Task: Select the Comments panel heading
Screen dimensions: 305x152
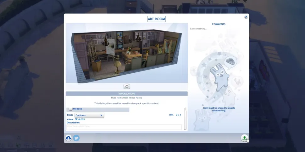Action: (x=219, y=24)
